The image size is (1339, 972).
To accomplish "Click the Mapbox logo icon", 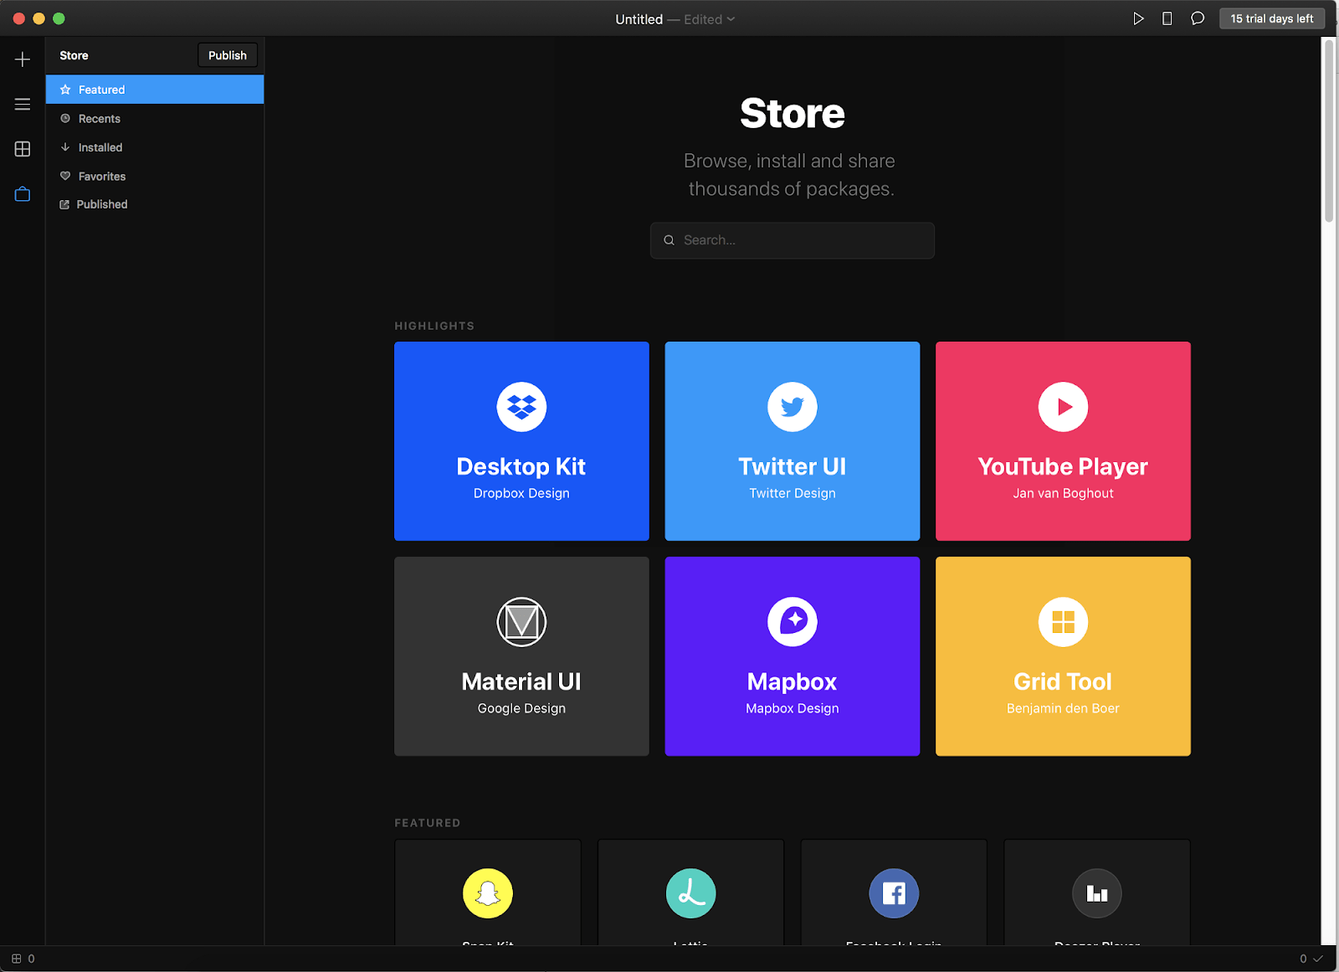I will click(793, 622).
